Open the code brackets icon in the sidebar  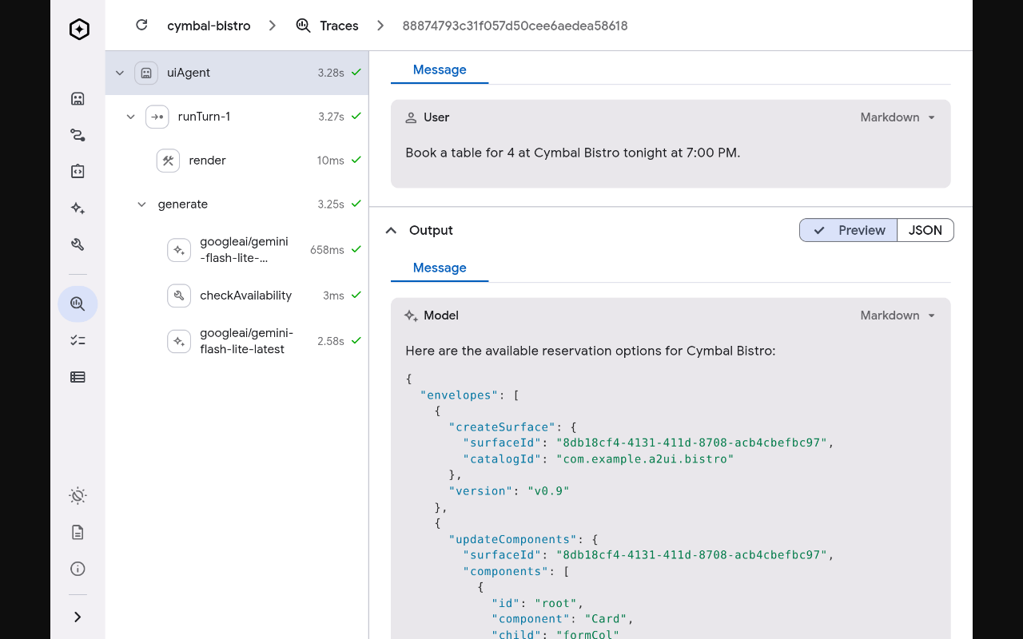click(x=78, y=172)
